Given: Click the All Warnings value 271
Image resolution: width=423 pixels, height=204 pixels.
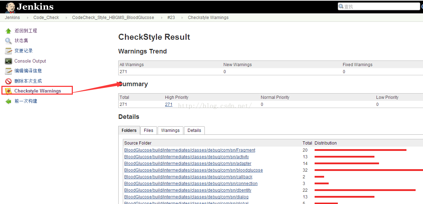Looking at the screenshot, I should pos(123,72).
